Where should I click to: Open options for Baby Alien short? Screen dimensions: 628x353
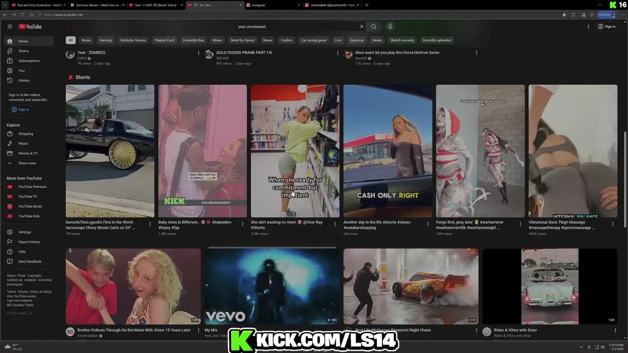(x=242, y=224)
